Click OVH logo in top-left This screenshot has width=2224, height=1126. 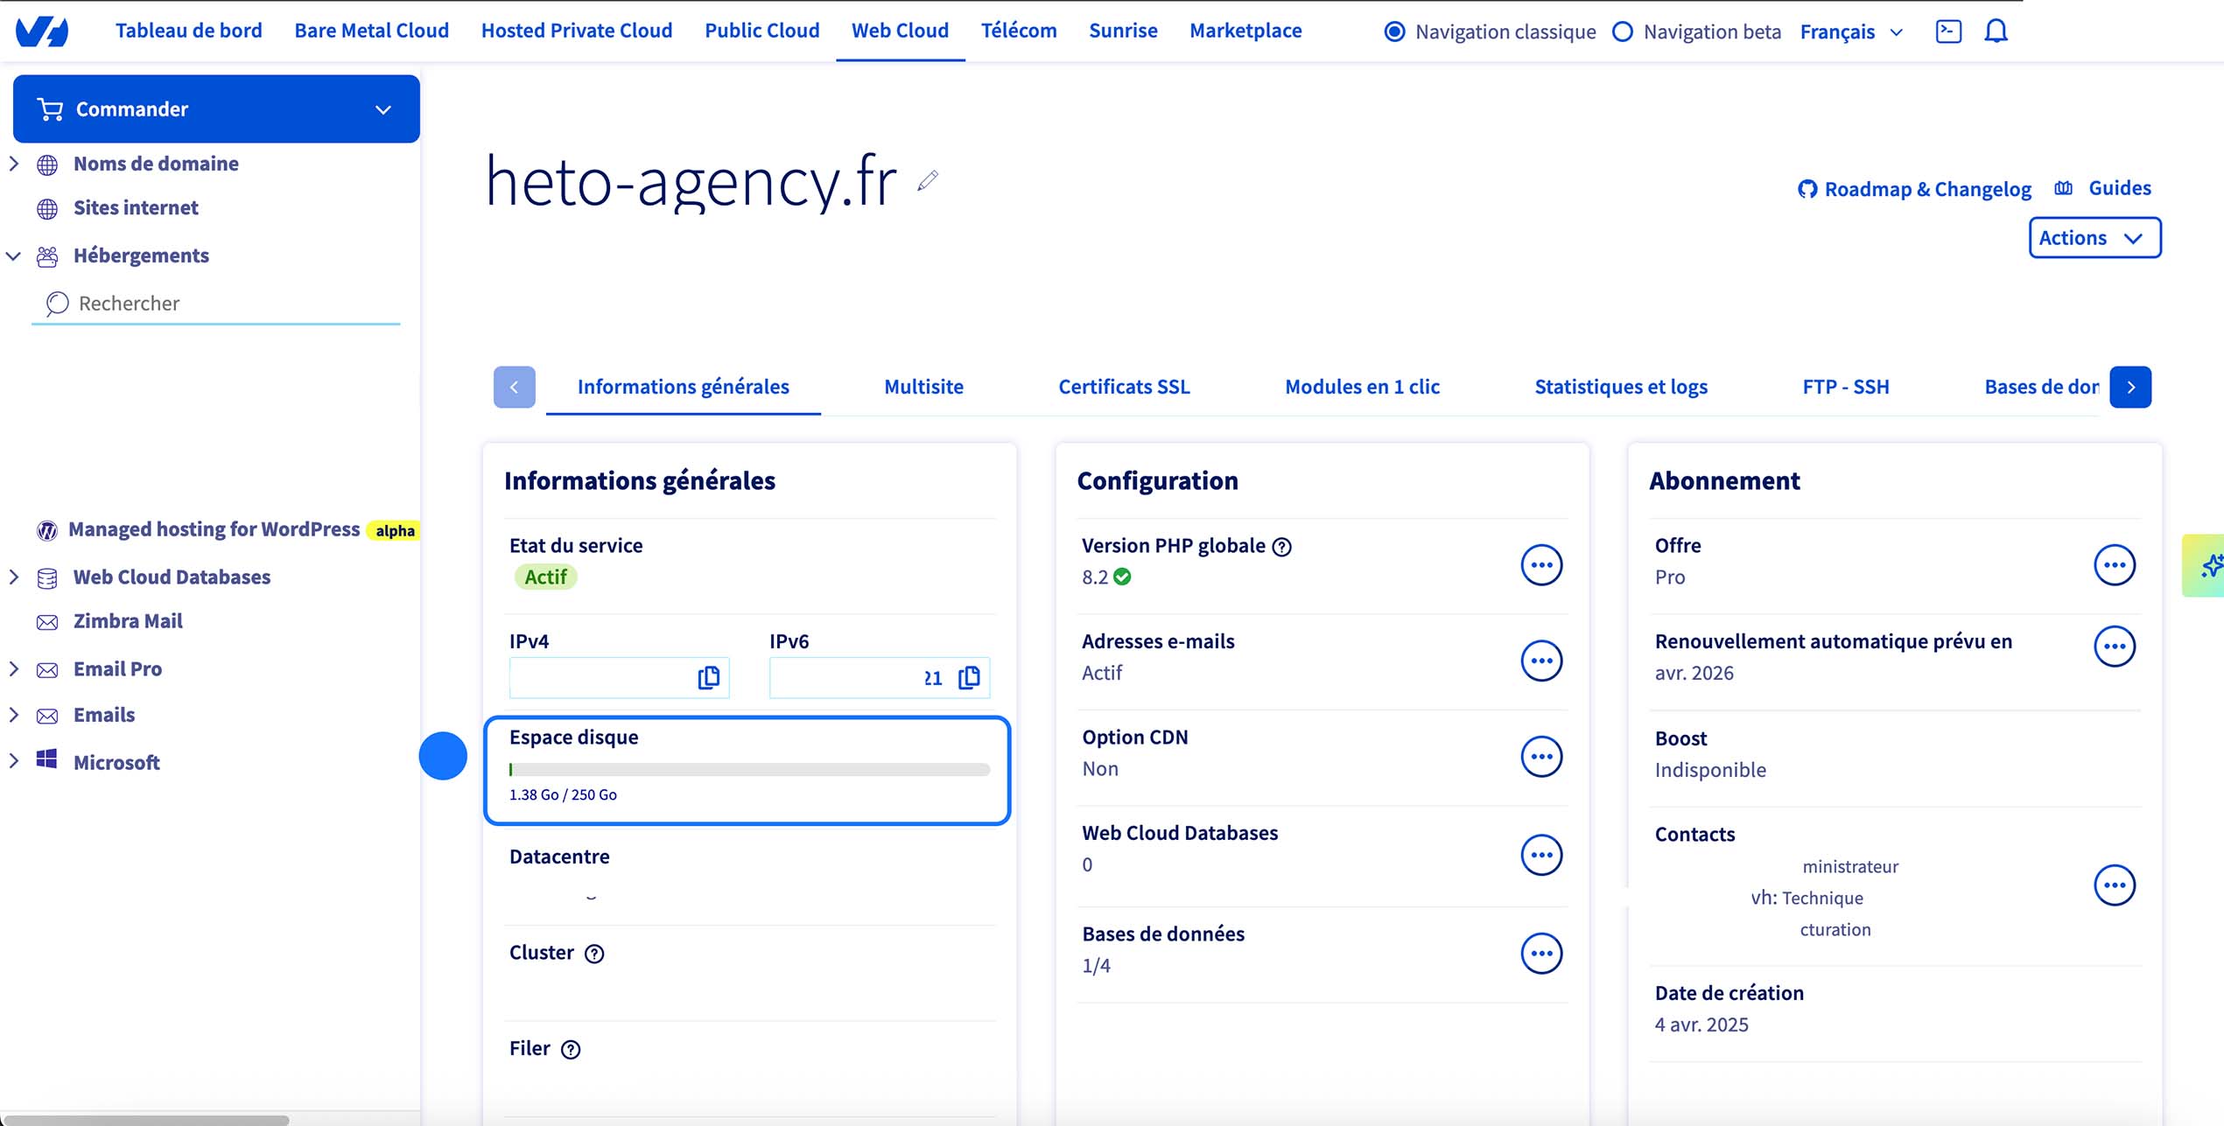[41, 31]
